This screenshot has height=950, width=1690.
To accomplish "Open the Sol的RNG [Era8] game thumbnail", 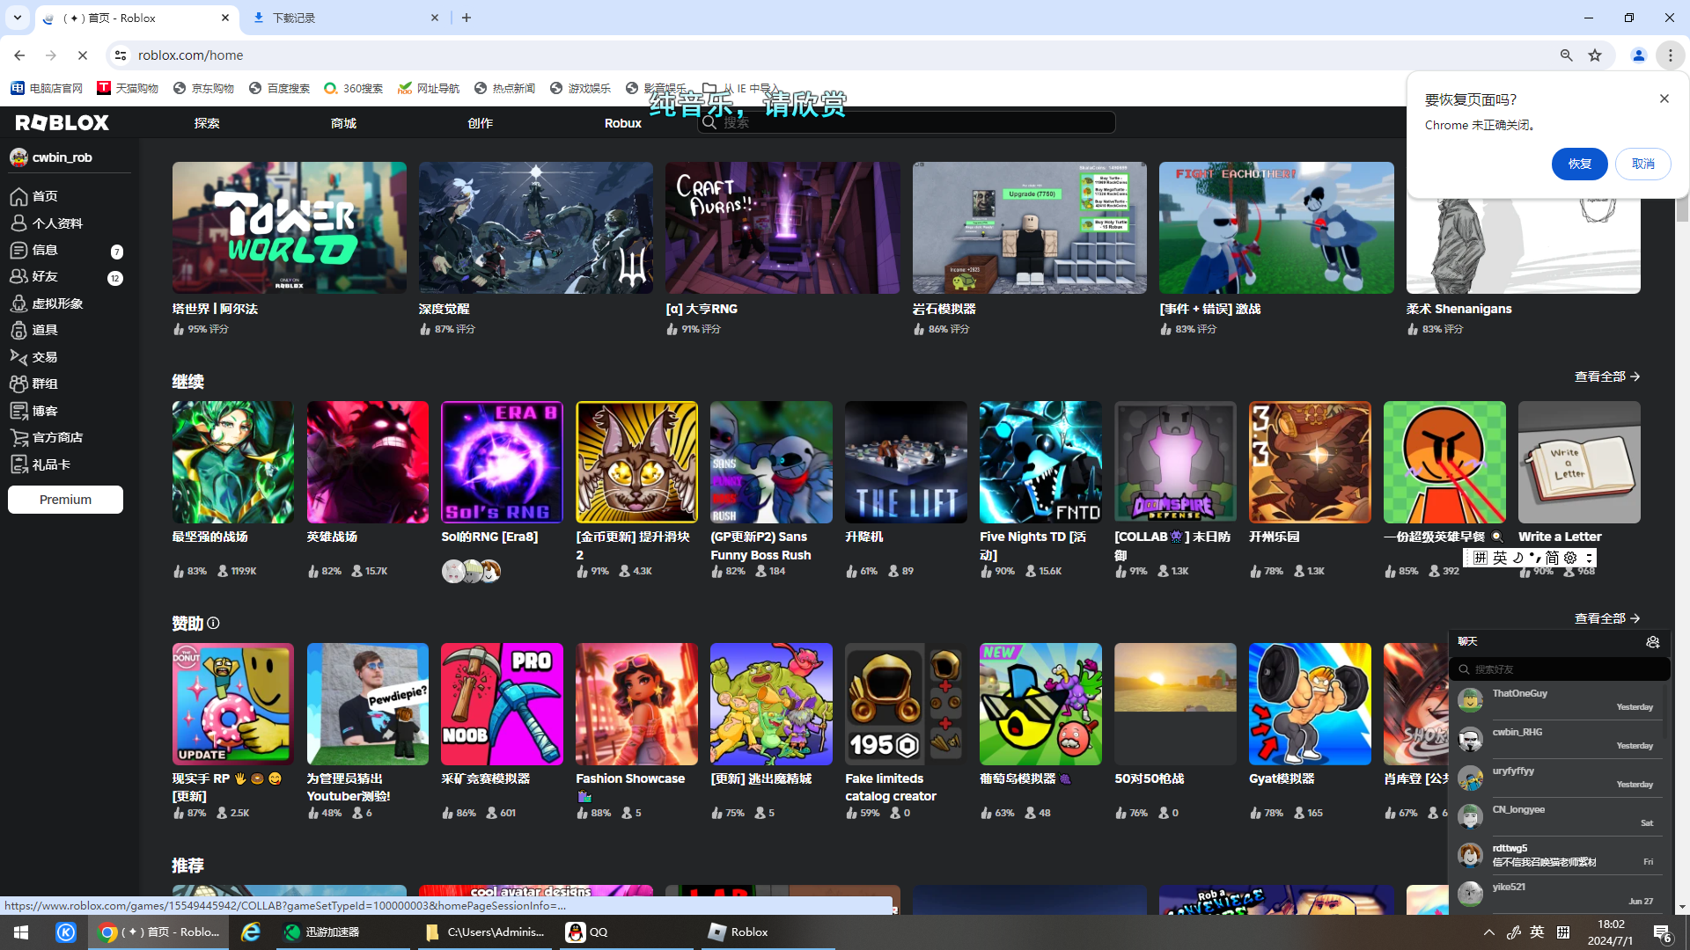I will [502, 463].
